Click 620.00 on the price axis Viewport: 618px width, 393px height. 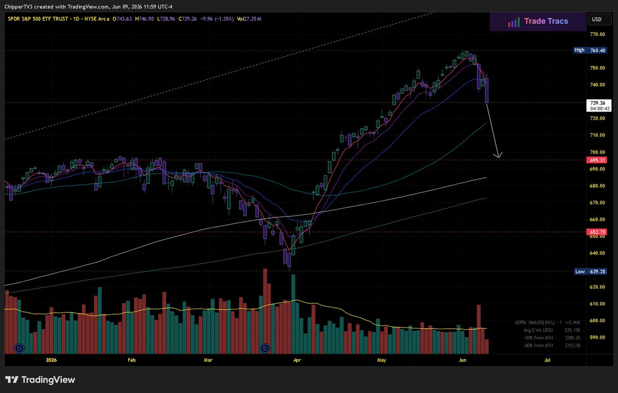[597, 287]
